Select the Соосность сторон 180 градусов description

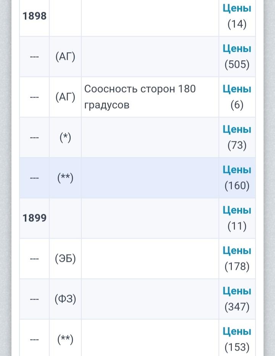click(140, 97)
